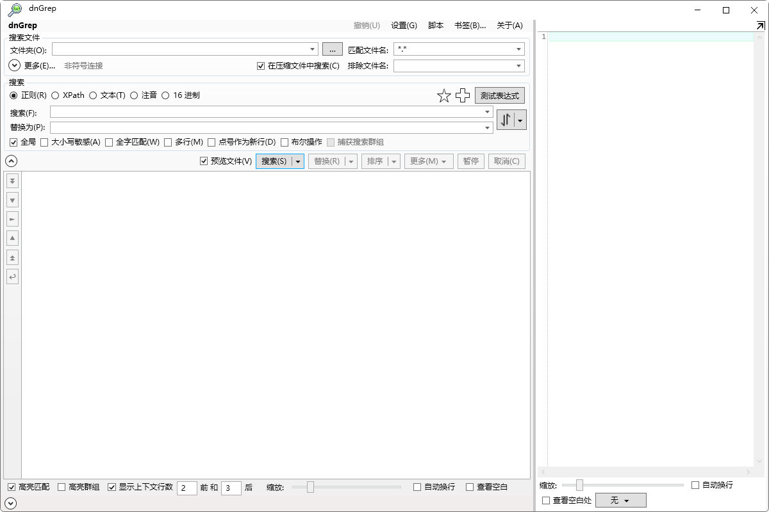Open the 书签(B) menu
The image size is (769, 512).
pyautogui.click(x=469, y=25)
